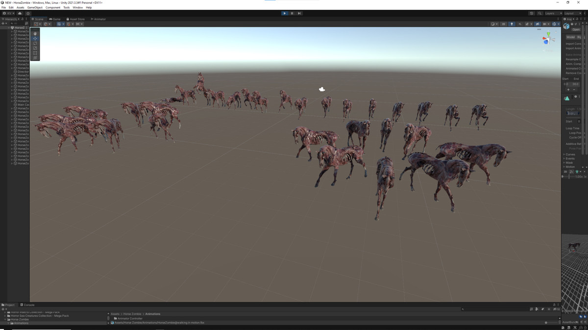Select the Rotate tool
This screenshot has height=330, width=588.
point(35,44)
